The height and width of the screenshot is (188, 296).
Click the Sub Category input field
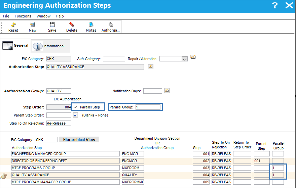[x=114, y=59]
